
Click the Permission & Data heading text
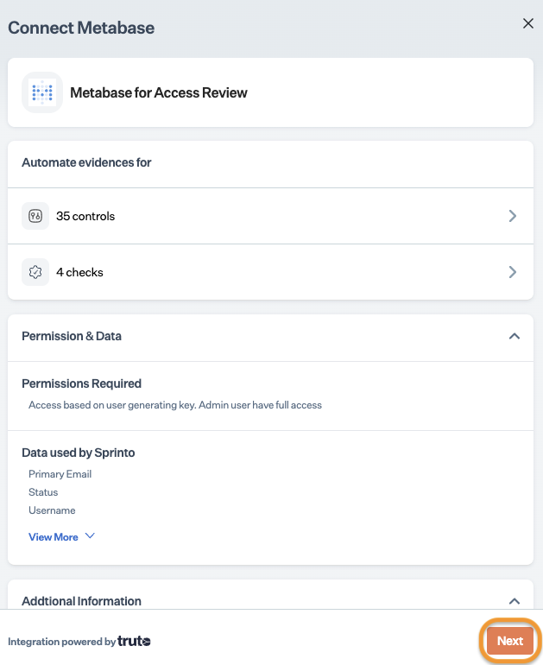tap(72, 336)
